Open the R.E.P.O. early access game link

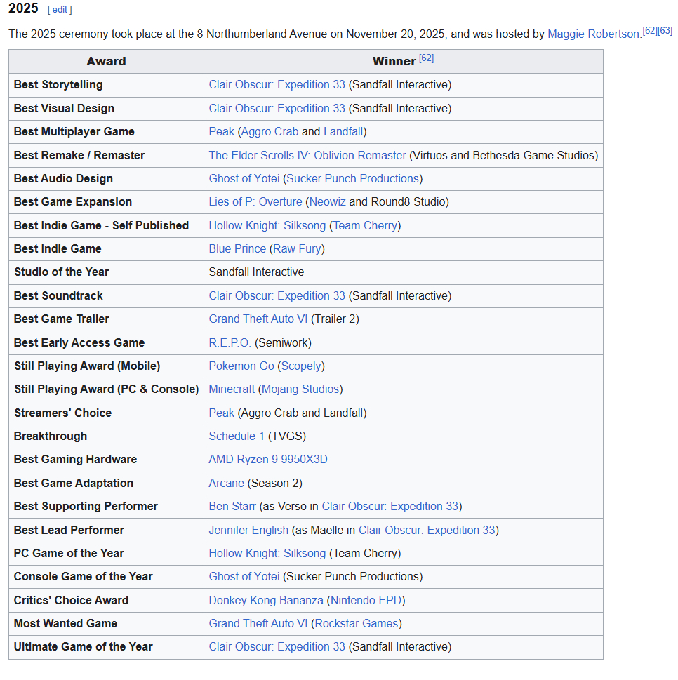[x=230, y=343]
